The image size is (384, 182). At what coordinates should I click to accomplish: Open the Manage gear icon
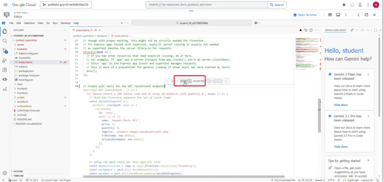tap(5, 173)
